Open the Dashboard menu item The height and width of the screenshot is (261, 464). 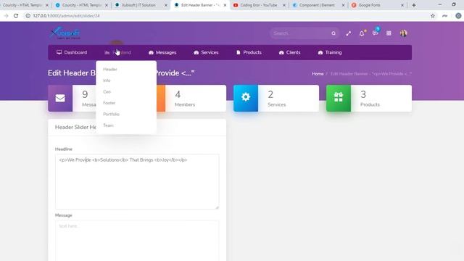click(x=72, y=52)
